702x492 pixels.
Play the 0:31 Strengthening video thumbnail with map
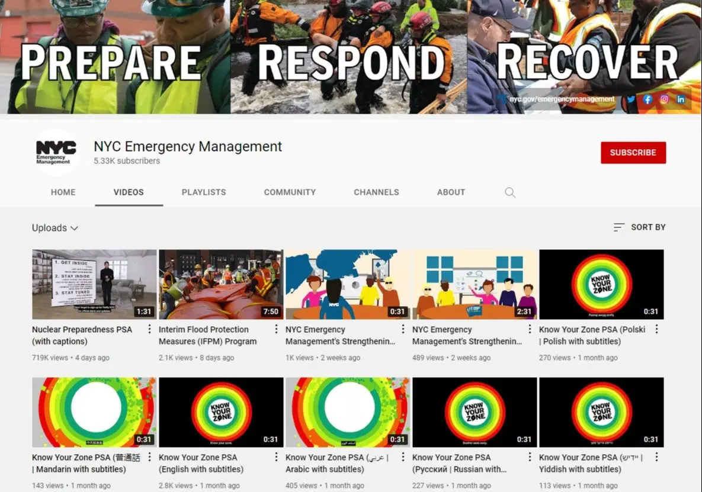(x=348, y=284)
